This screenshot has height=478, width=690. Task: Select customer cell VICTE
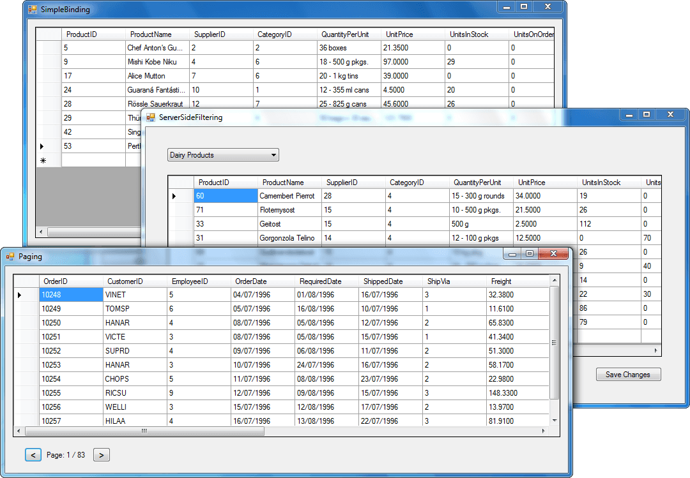coord(135,337)
